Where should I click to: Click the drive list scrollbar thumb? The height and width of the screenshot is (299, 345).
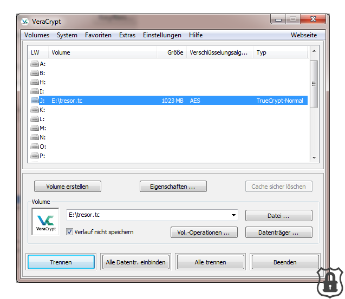tap(314, 84)
